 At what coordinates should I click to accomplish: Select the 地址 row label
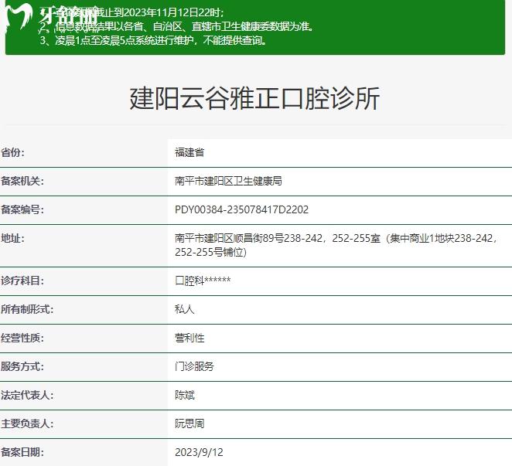click(13, 238)
